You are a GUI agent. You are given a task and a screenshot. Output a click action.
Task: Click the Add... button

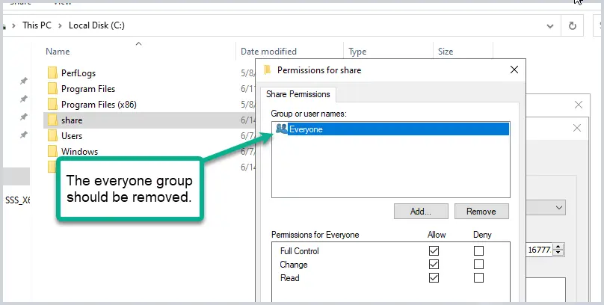tap(421, 212)
